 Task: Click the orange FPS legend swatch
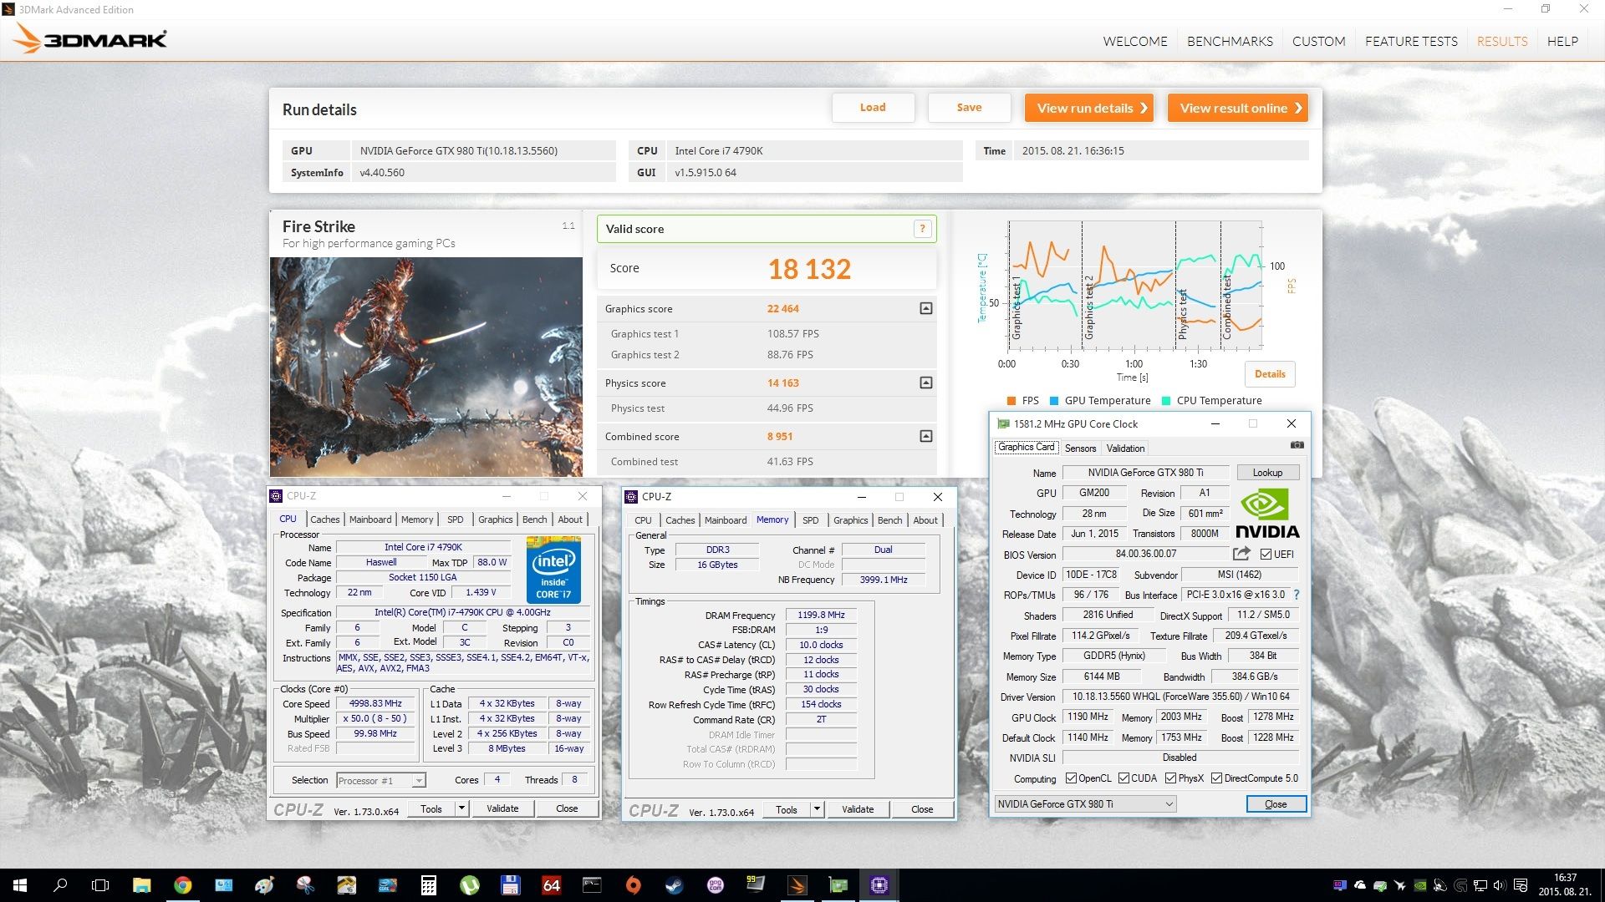[x=1011, y=401]
